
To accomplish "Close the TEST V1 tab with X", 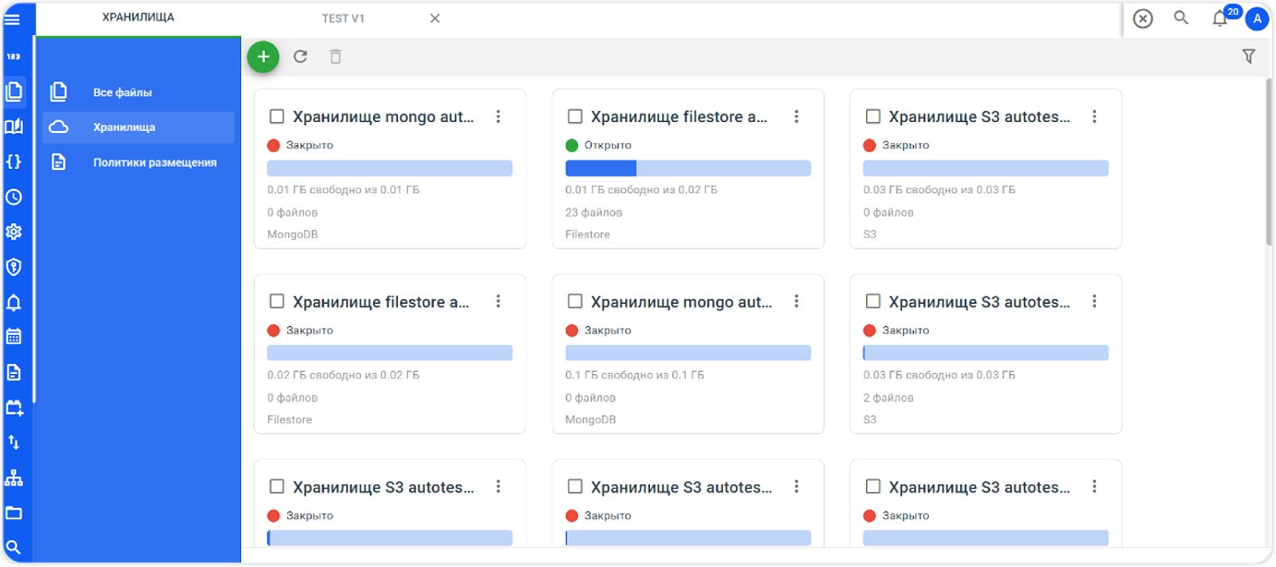I will coord(435,18).
